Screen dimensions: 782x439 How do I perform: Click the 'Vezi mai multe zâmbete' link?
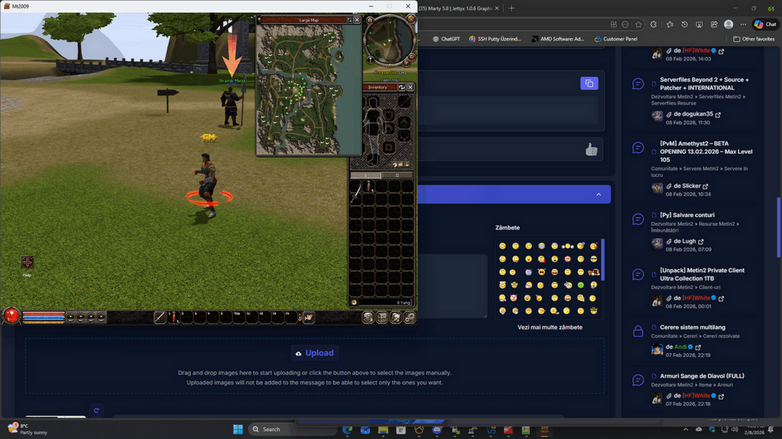(550, 327)
